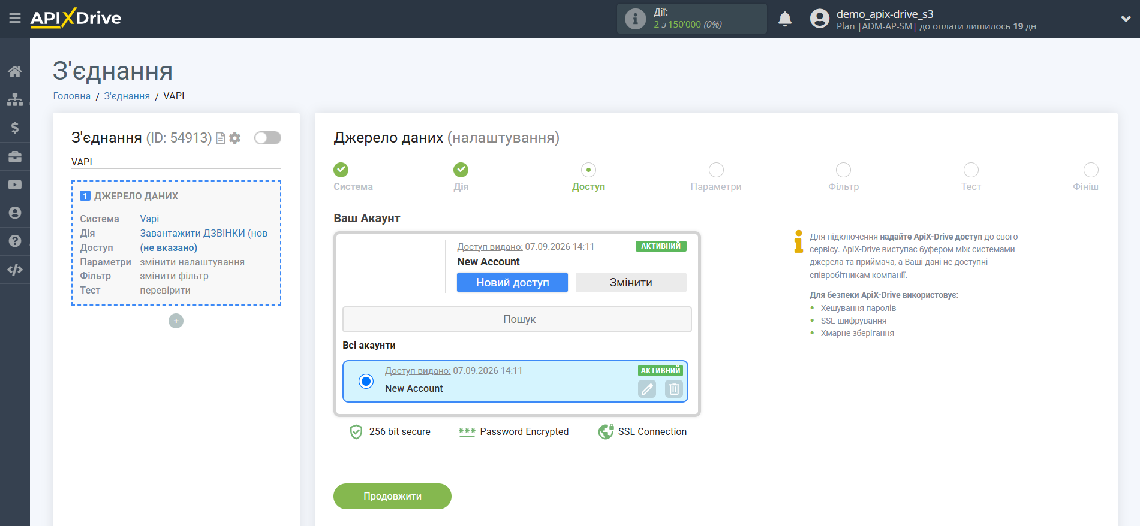Image resolution: width=1140 pixels, height=526 pixels.
Task: Edit New Account with pencil icon
Action: point(647,389)
